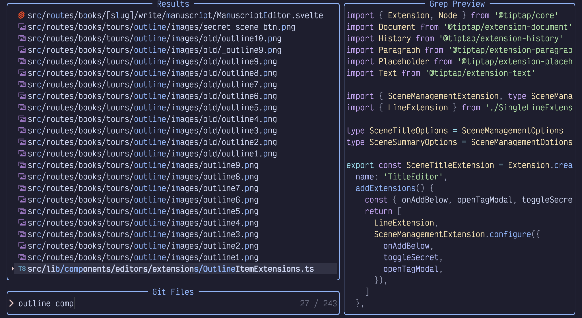Select the old/_outline9.png file path
The image size is (582, 318).
[x=154, y=50]
